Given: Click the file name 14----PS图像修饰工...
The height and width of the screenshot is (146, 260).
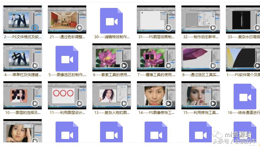Looking at the screenshot, I should [x=156, y=113].
